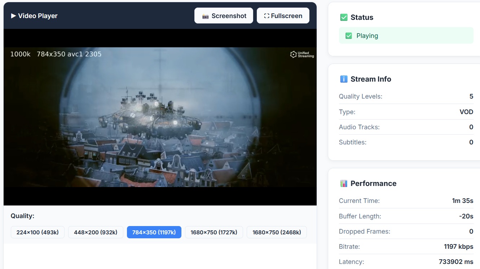The image size is (480, 269).
Task: Click the Unified Streaming logo on the video
Action: pos(302,54)
